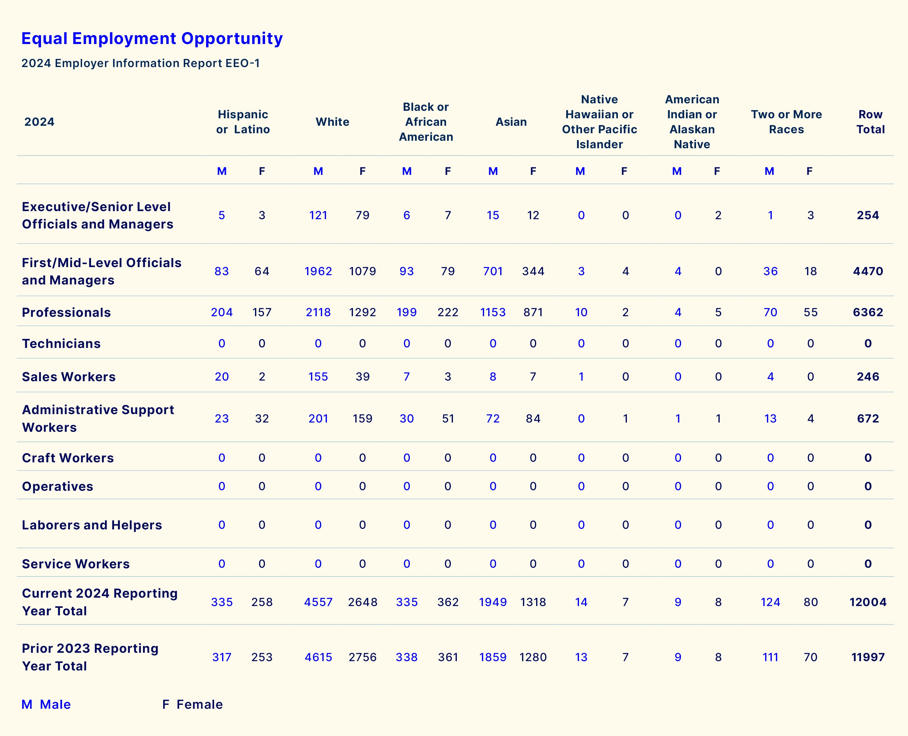
Task: Click the 2024 Employer Information Report subtitle
Action: click(x=140, y=63)
